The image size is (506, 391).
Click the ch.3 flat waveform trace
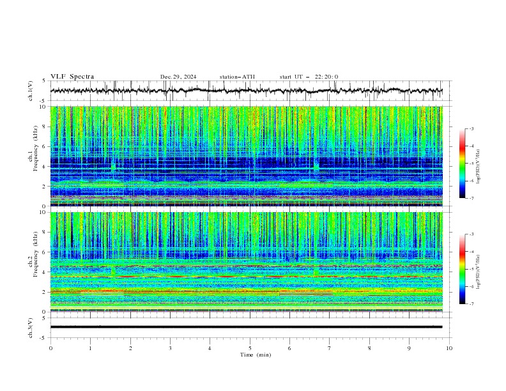point(246,327)
